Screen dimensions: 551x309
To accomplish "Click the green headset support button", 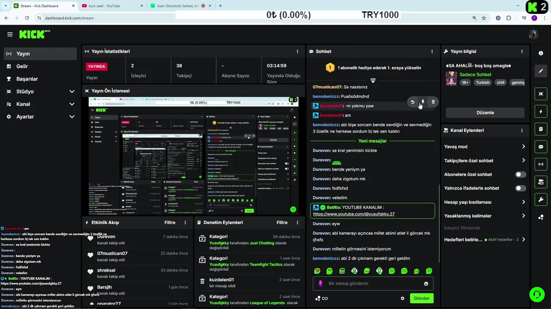I will [537, 294].
